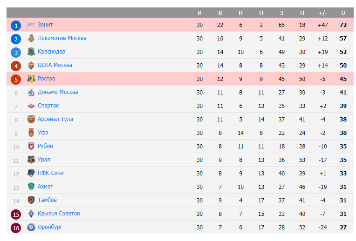This screenshot has height=241, width=356.
Task: Click the Lokomotiv Moscow club crest
Action: [31, 38]
